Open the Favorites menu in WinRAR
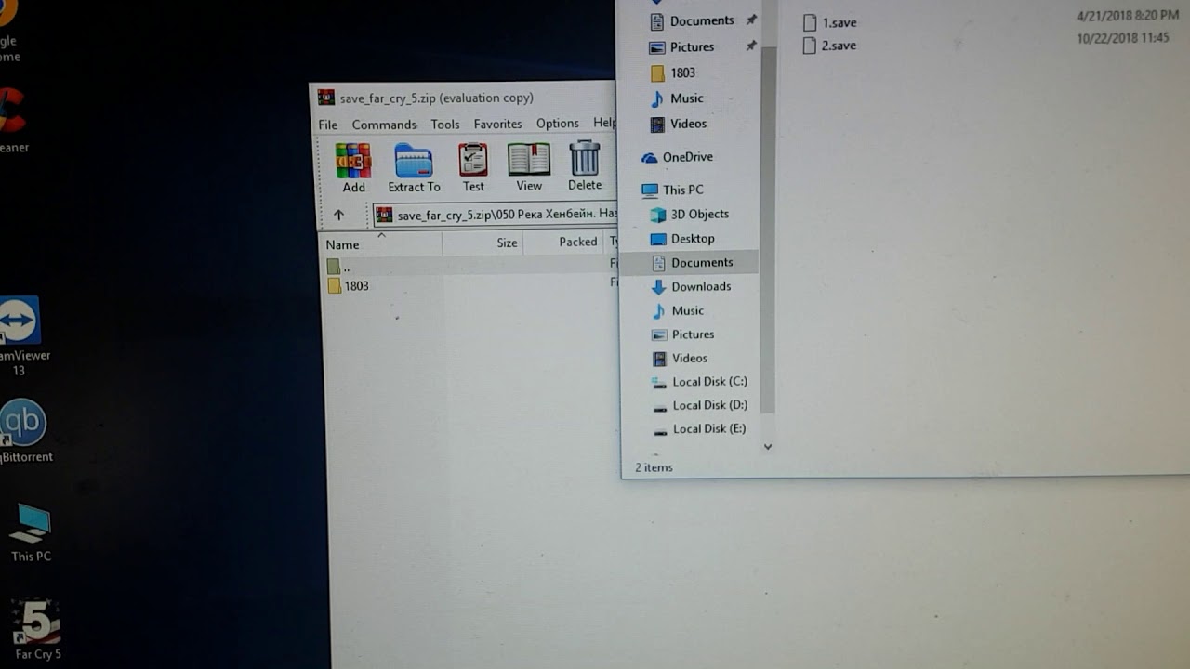Image resolution: width=1190 pixels, height=669 pixels. 497,124
